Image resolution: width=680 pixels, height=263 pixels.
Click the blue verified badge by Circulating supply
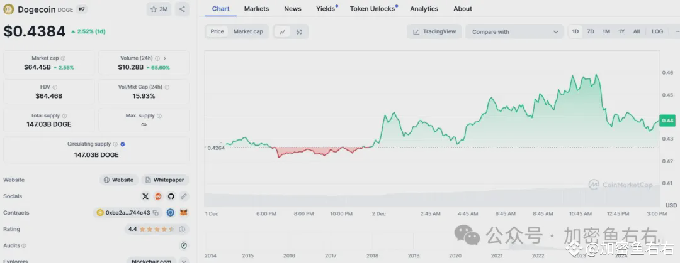123,144
